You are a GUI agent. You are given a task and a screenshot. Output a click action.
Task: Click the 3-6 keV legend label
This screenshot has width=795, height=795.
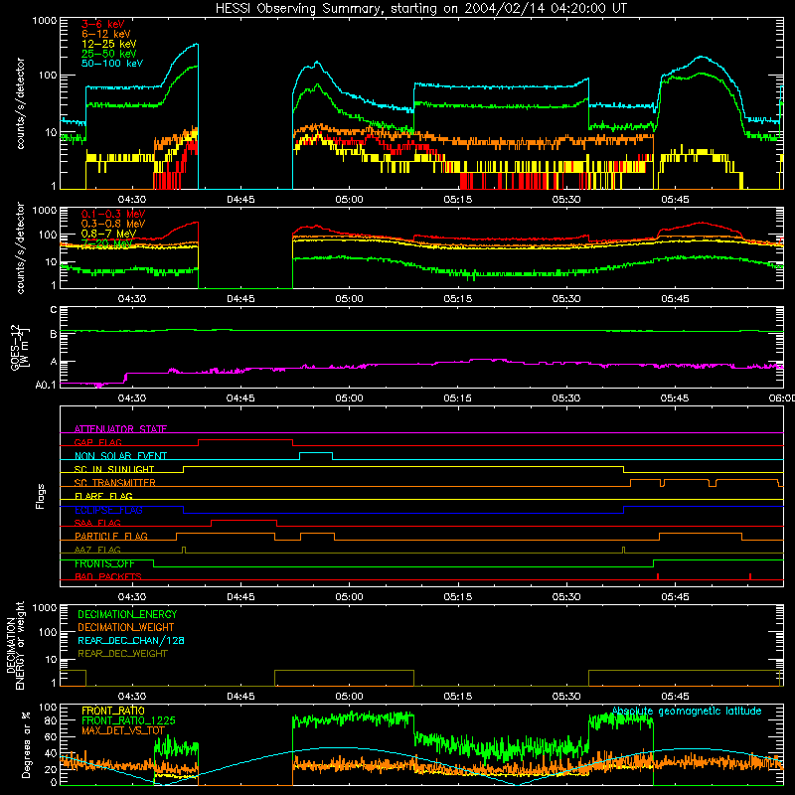pyautogui.click(x=103, y=24)
